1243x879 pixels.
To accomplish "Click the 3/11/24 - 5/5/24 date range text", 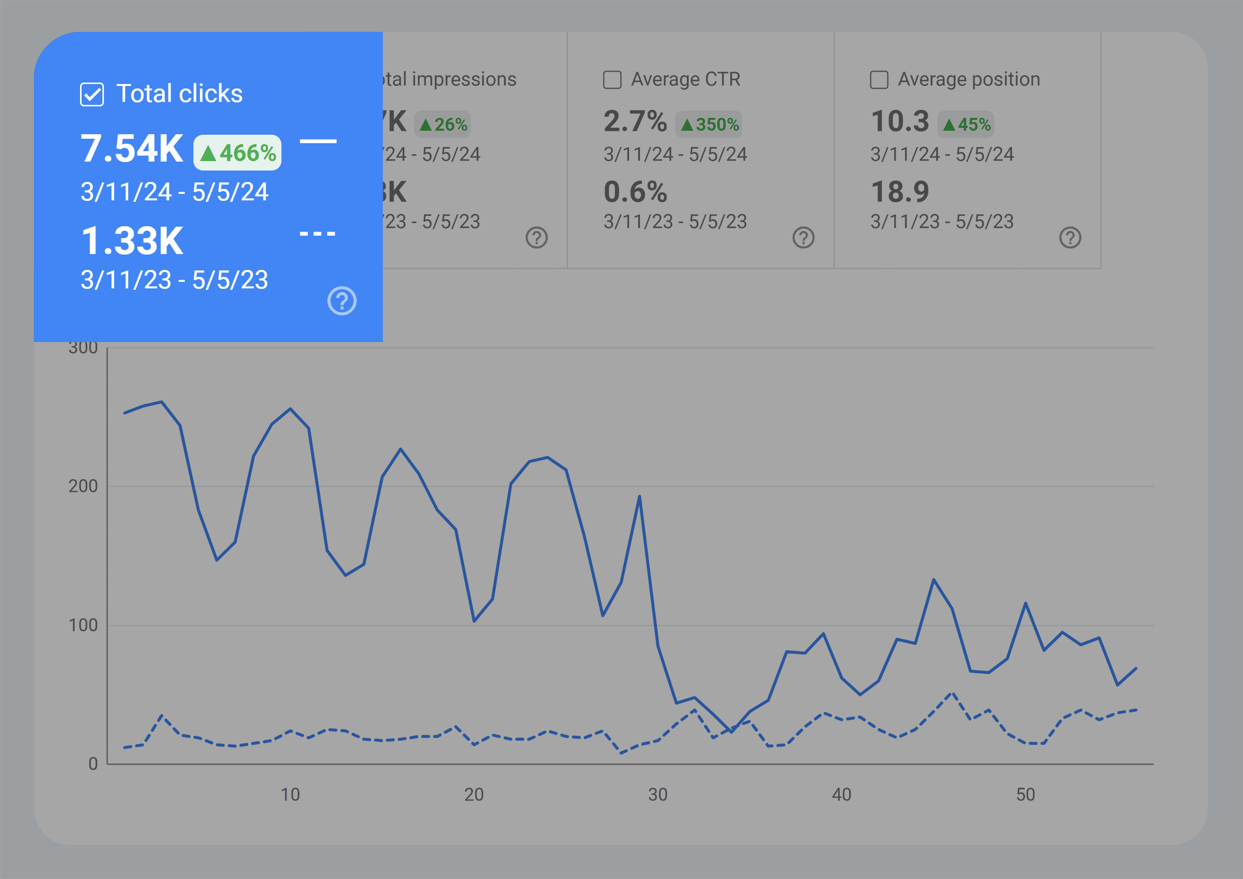I will [x=175, y=191].
